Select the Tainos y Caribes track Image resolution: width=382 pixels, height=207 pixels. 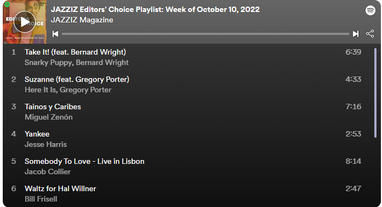click(x=186, y=112)
